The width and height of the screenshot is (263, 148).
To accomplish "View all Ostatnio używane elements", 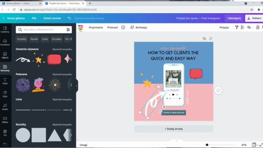I will [62, 49].
